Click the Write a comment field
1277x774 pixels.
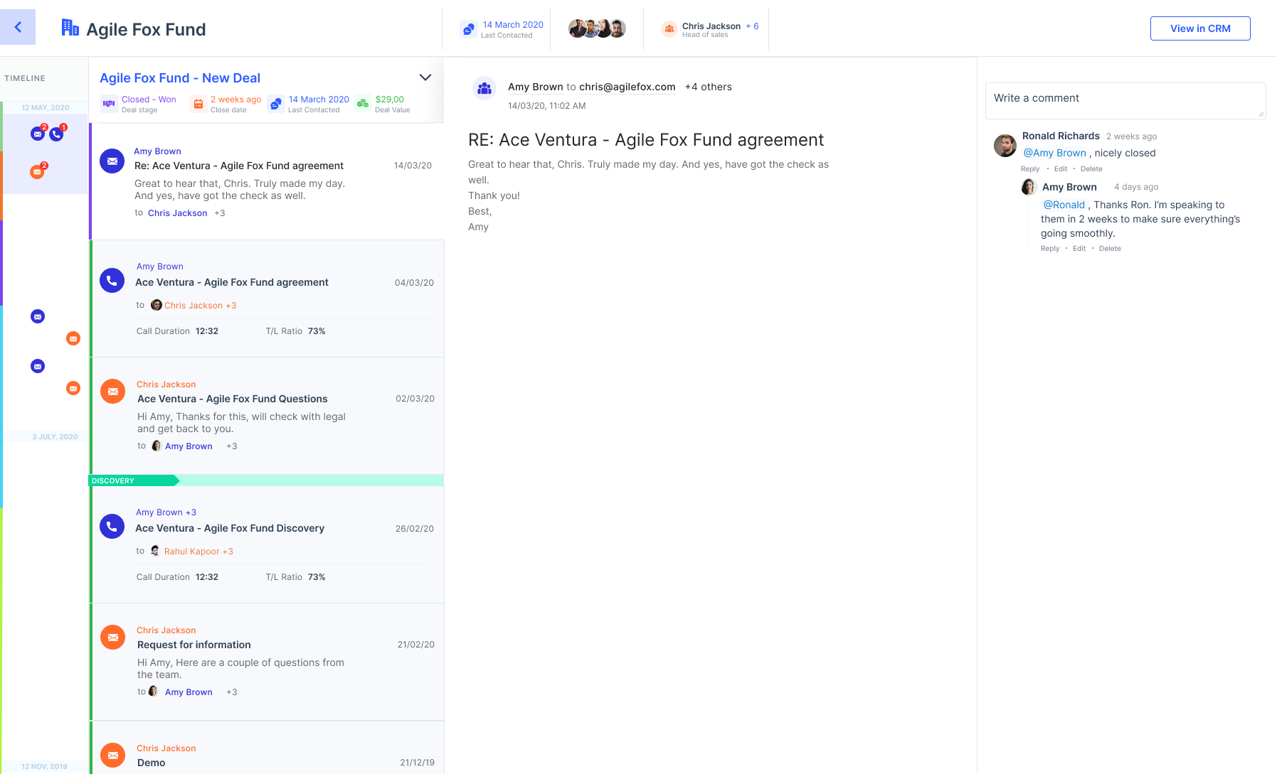1125,100
